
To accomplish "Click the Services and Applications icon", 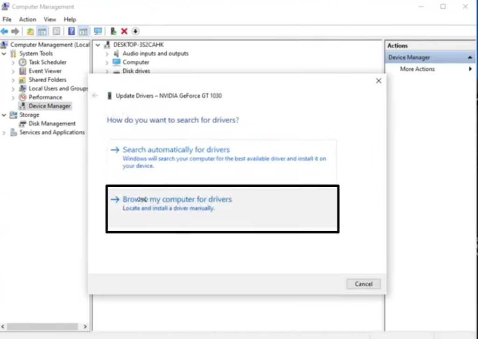I will pyautogui.click(x=14, y=132).
